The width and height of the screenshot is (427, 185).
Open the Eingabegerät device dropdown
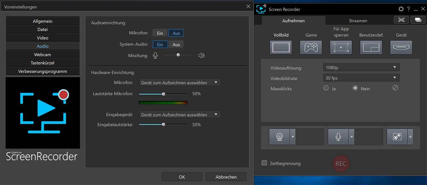[x=180, y=115]
